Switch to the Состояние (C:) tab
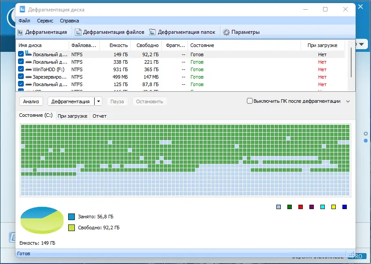The height and width of the screenshot is (264, 371). [x=36, y=115]
